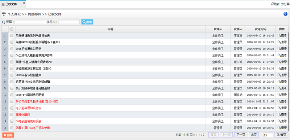Jump to last page with 末页

254,135
